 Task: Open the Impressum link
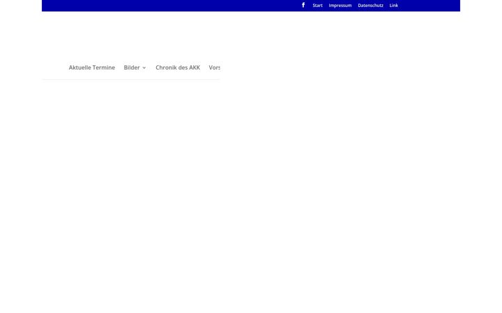(x=340, y=6)
